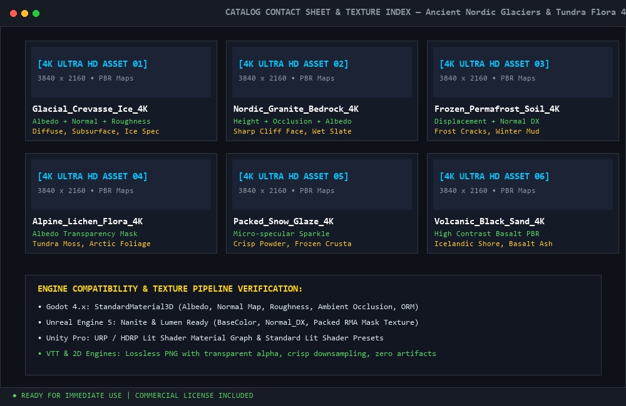The height and width of the screenshot is (406, 626).
Task: Click the green status dot in the status bar
Action: tap(15, 395)
